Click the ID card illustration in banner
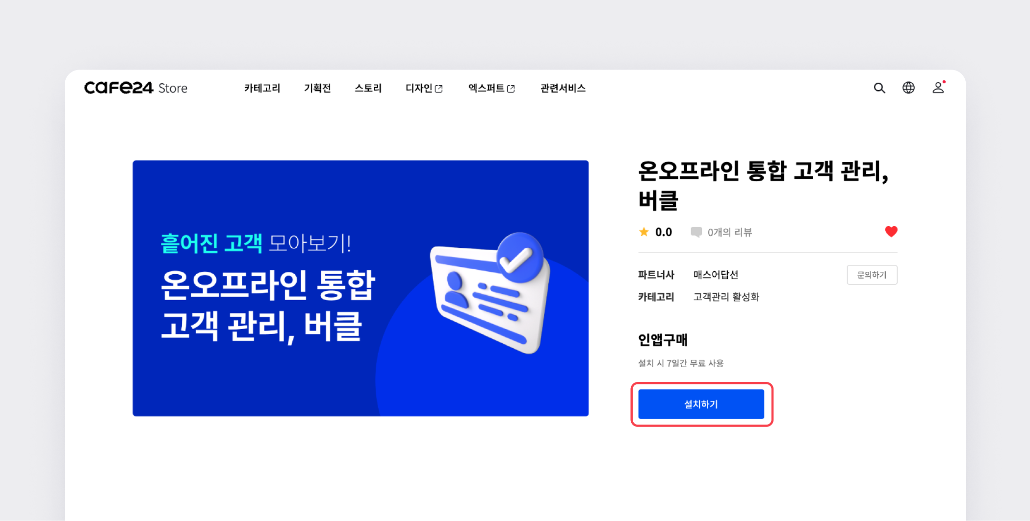 click(x=490, y=293)
